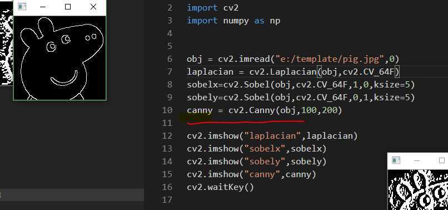Minimize the bottom-right image window

coord(416,160)
